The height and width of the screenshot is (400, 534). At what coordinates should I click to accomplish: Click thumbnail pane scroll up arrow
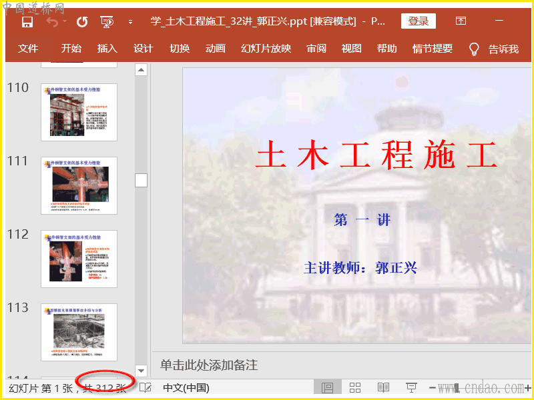[x=141, y=70]
